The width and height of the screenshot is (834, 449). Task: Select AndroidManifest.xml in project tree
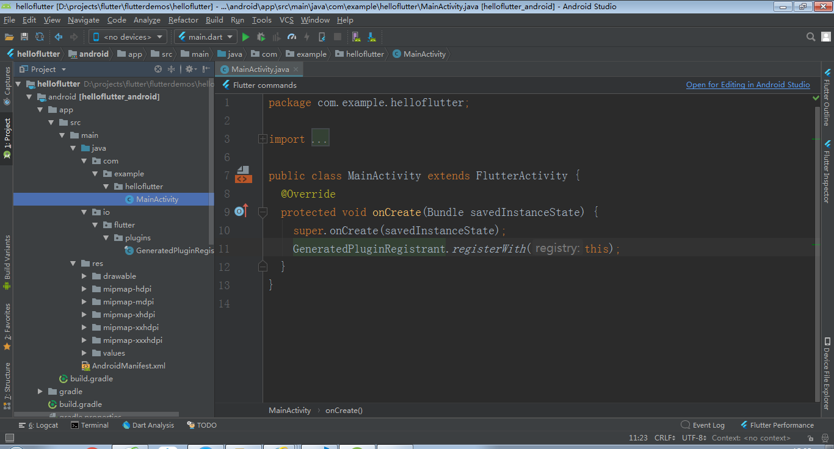(124, 366)
